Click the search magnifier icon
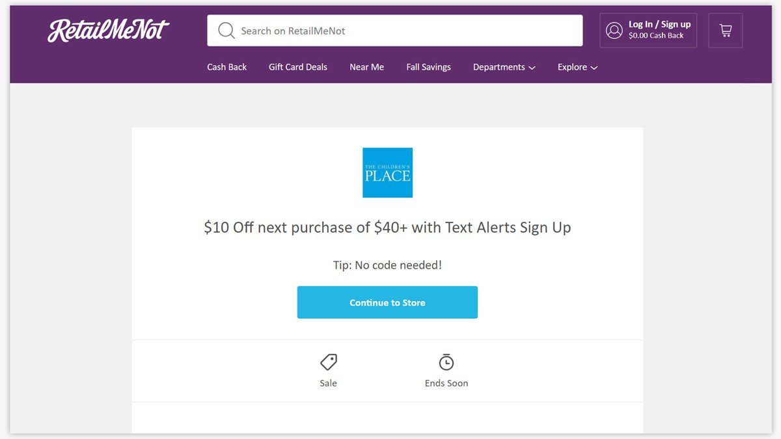The height and width of the screenshot is (439, 781). 226,30
